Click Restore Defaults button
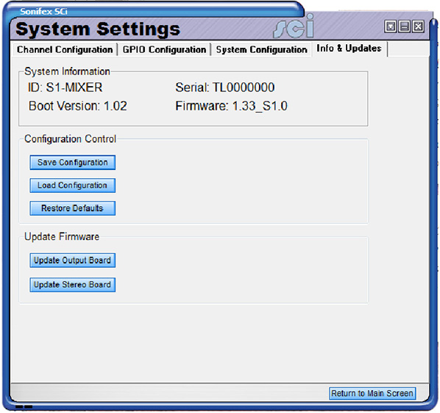This screenshot has width=440, height=413. pyautogui.click(x=73, y=208)
